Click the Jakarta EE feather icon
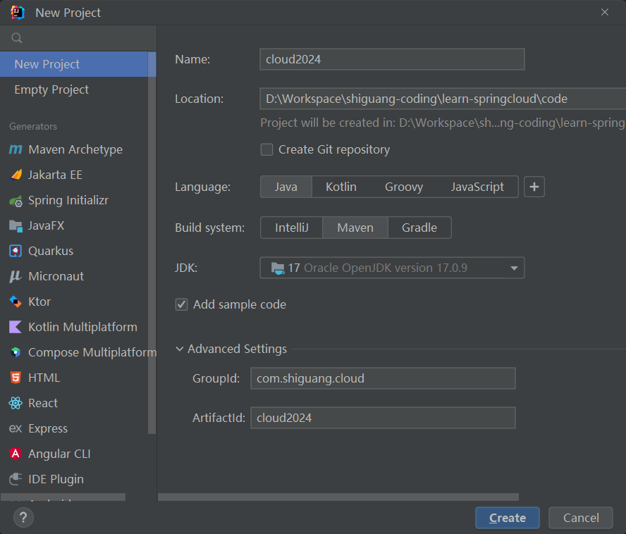The height and width of the screenshot is (534, 626). tap(16, 175)
